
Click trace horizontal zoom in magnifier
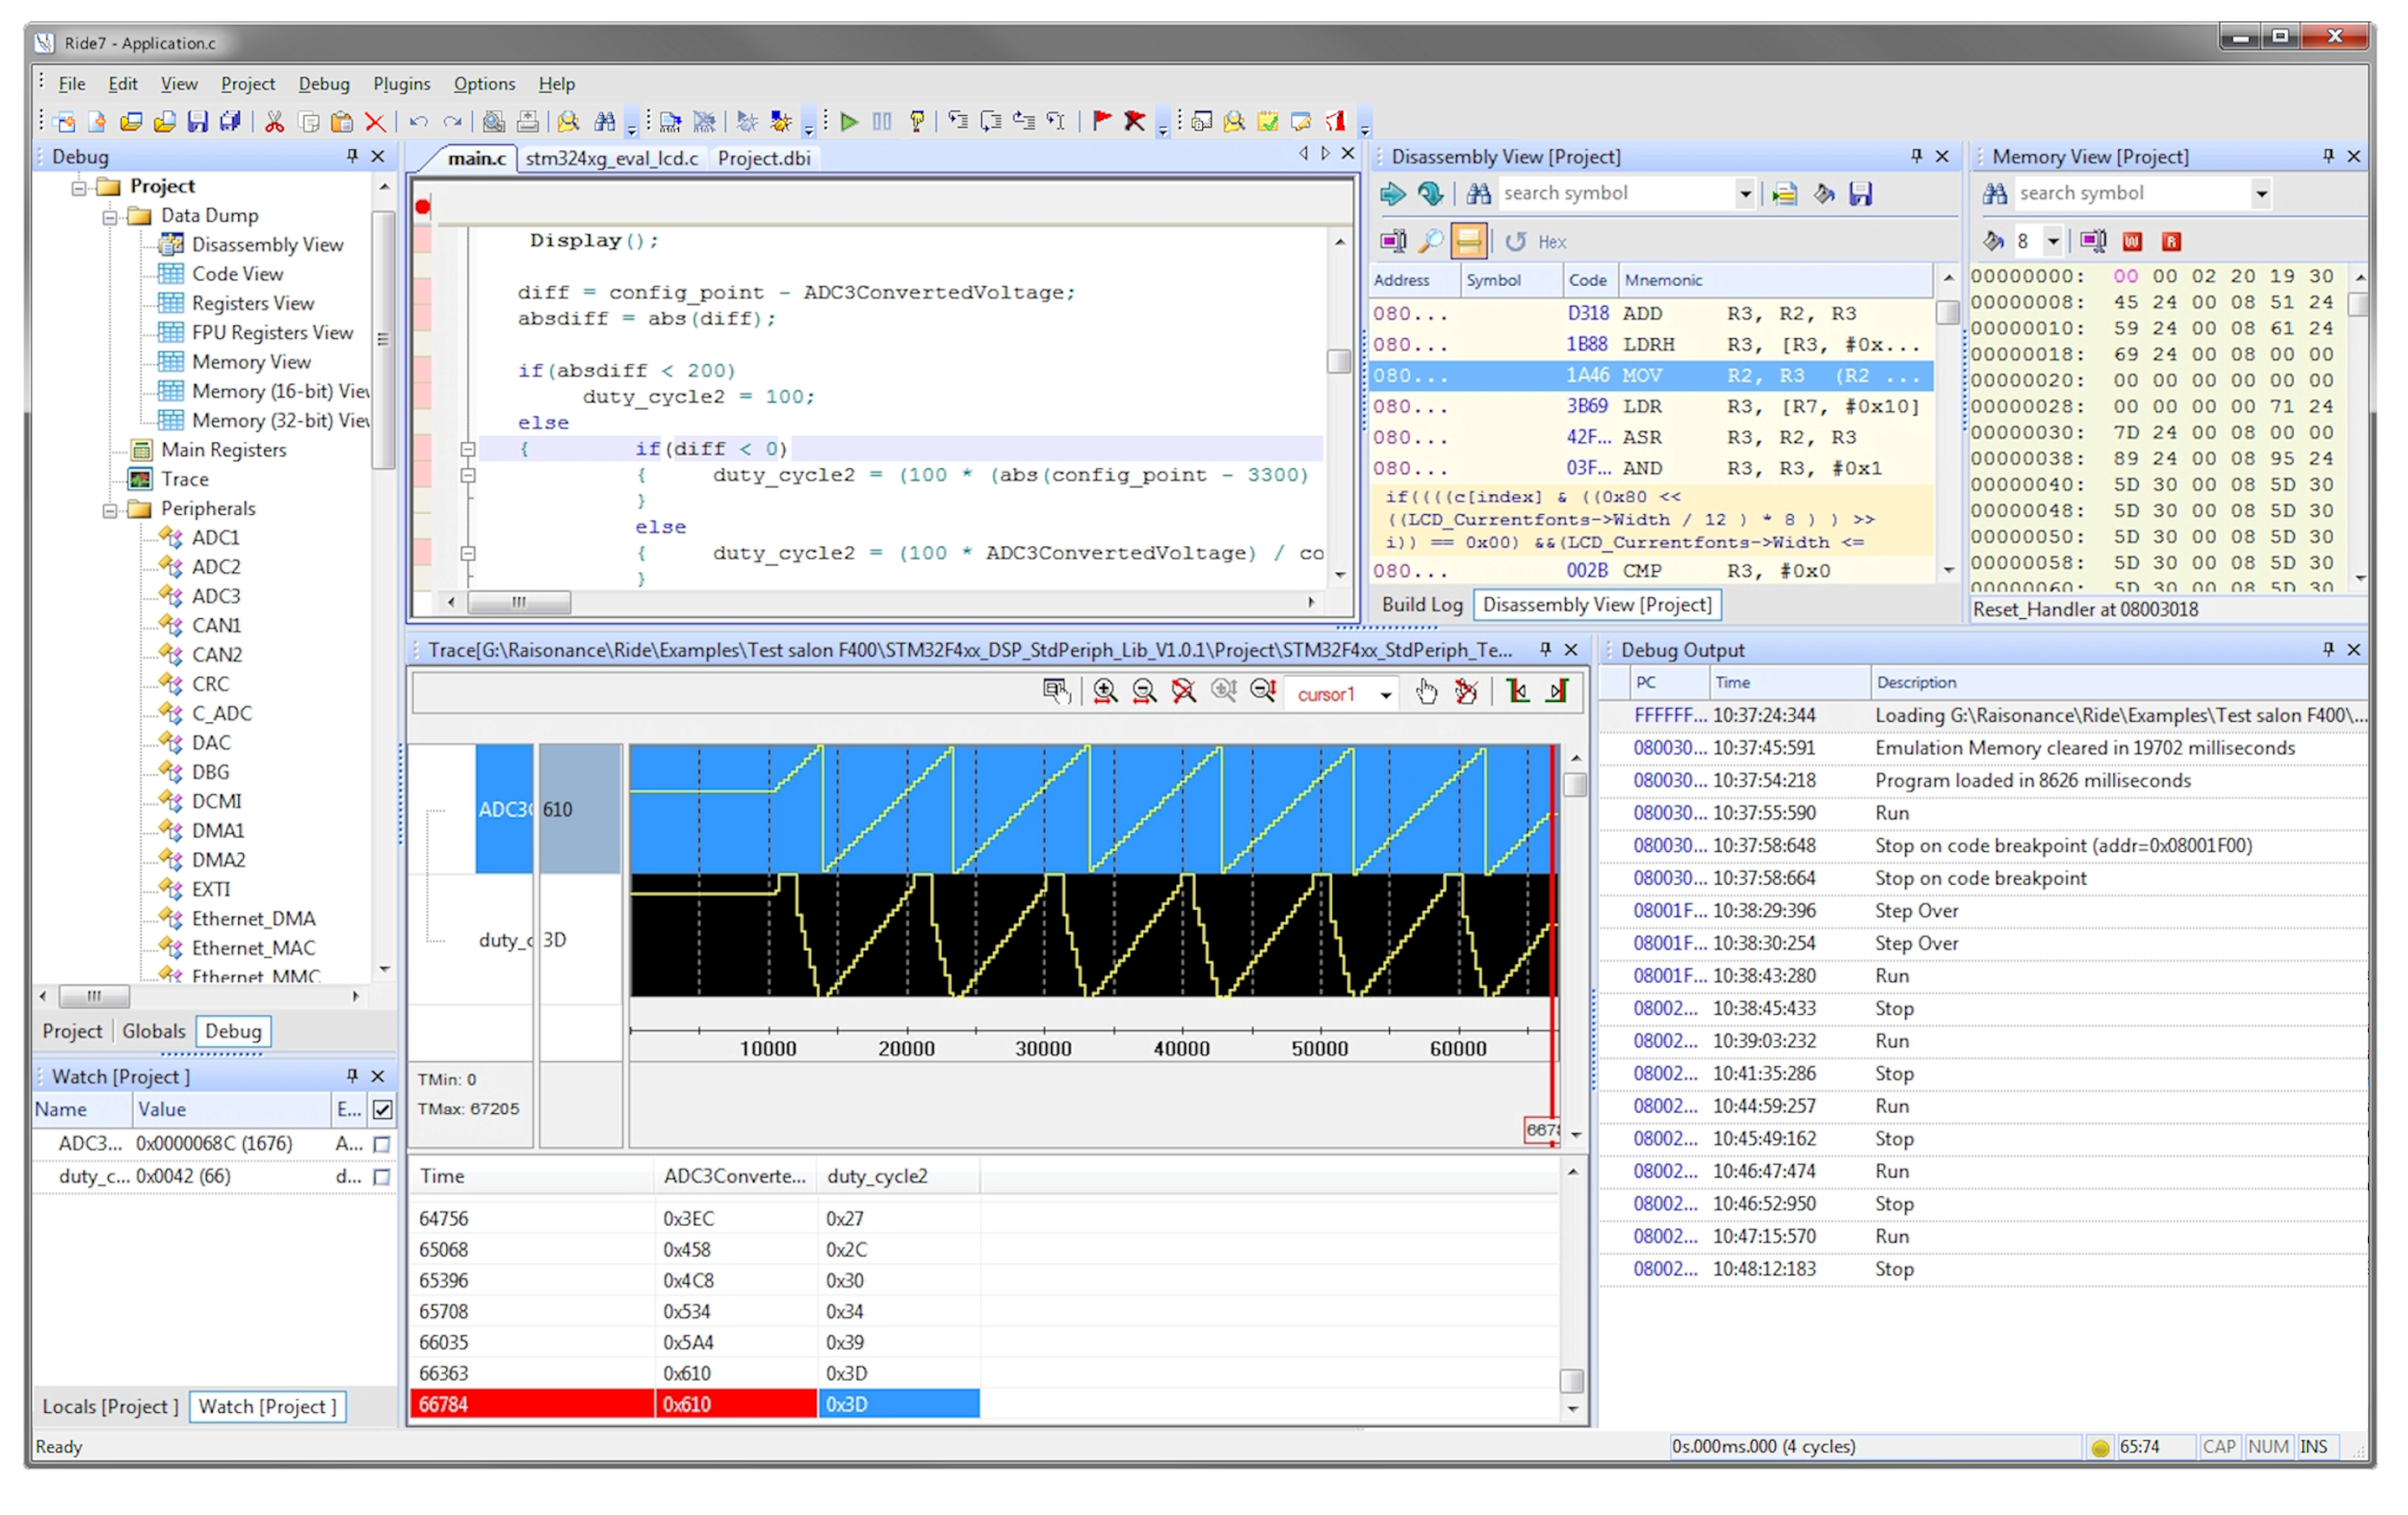point(1105,692)
